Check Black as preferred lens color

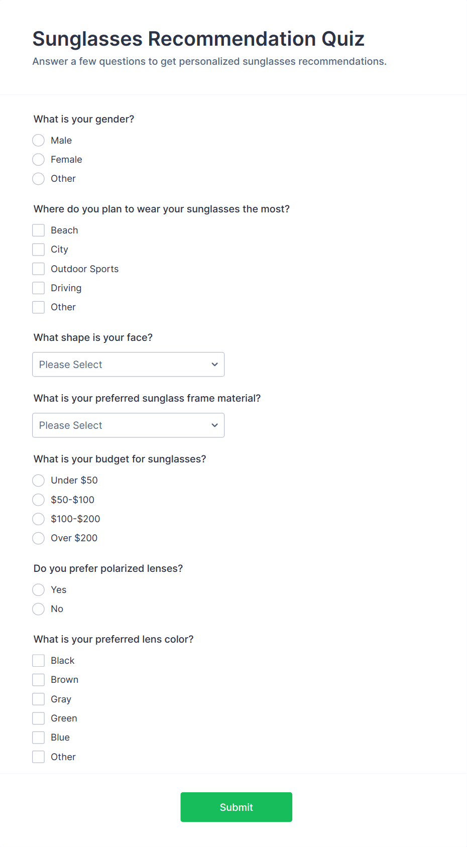[38, 660]
